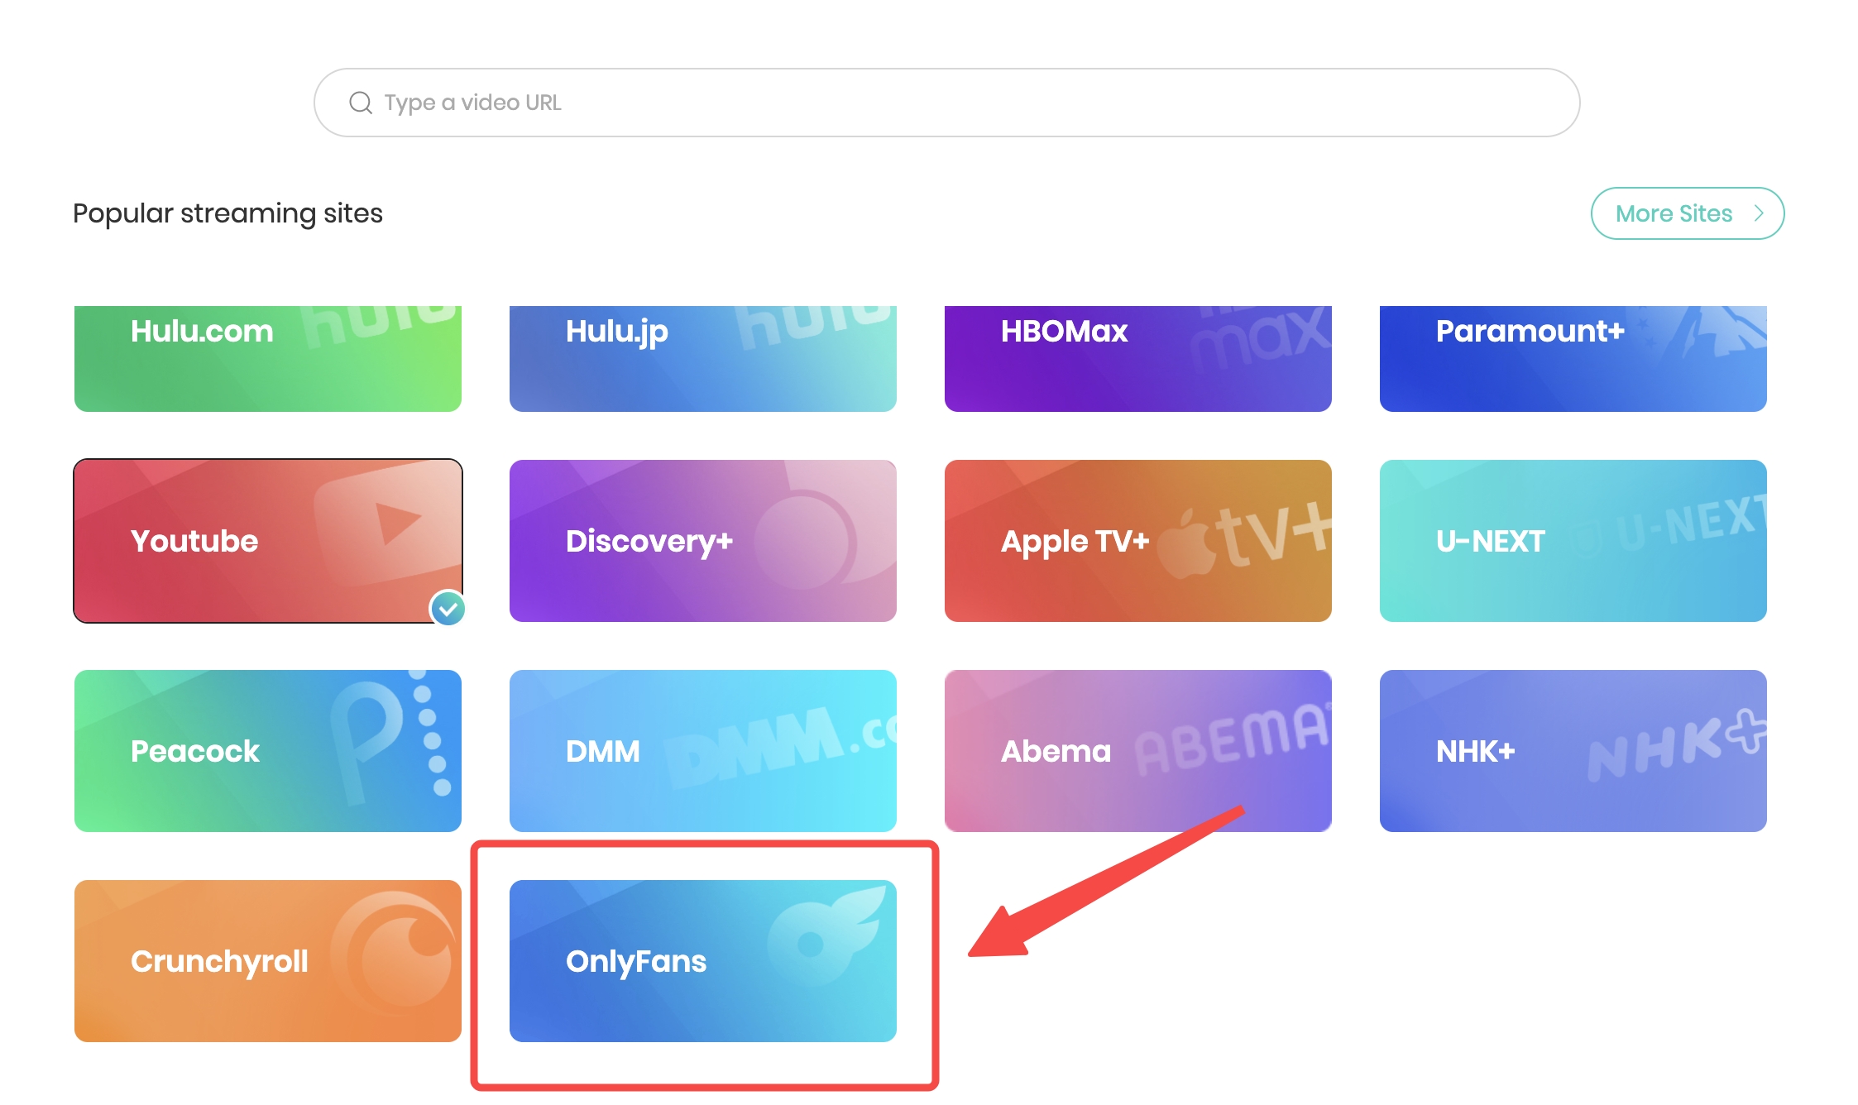The image size is (1858, 1105).
Task: Select the Hulu.jp site card
Action: click(703, 358)
